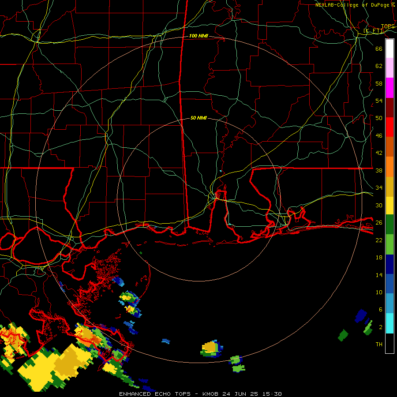
Task: Click the legend value 46
Action: click(x=379, y=136)
